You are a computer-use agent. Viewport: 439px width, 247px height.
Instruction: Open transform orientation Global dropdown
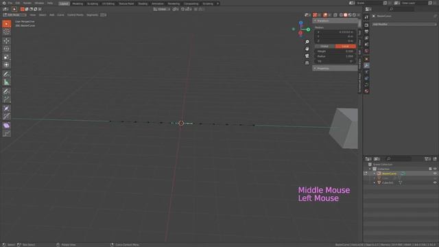coord(162,9)
